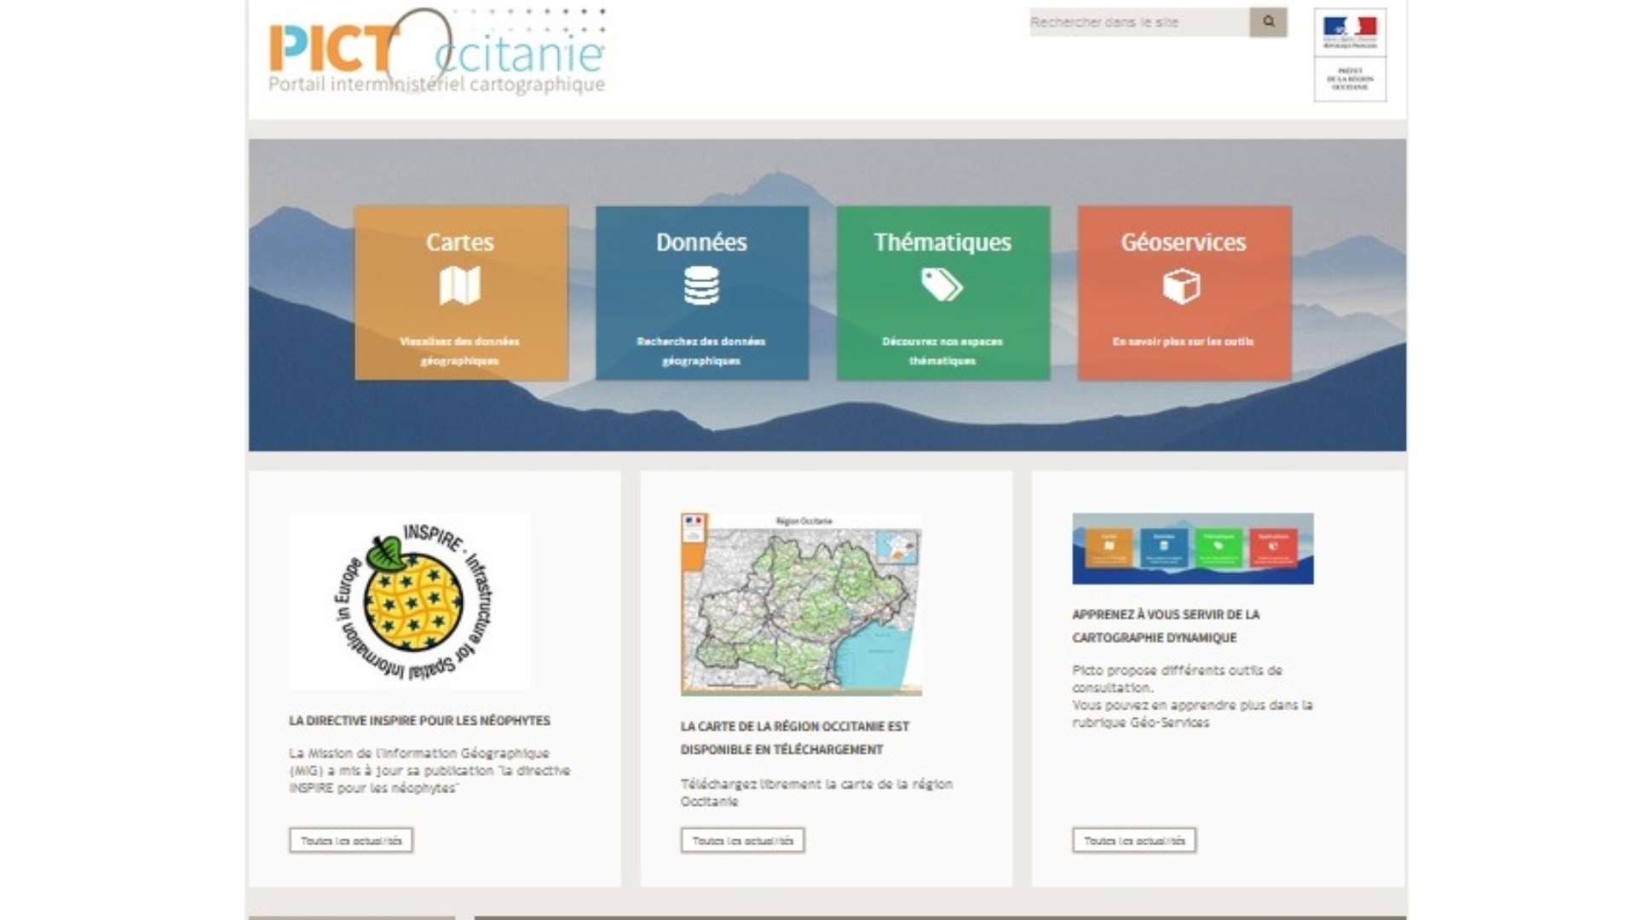Open the dynamic cartography tiles thumbnail

coord(1192,549)
